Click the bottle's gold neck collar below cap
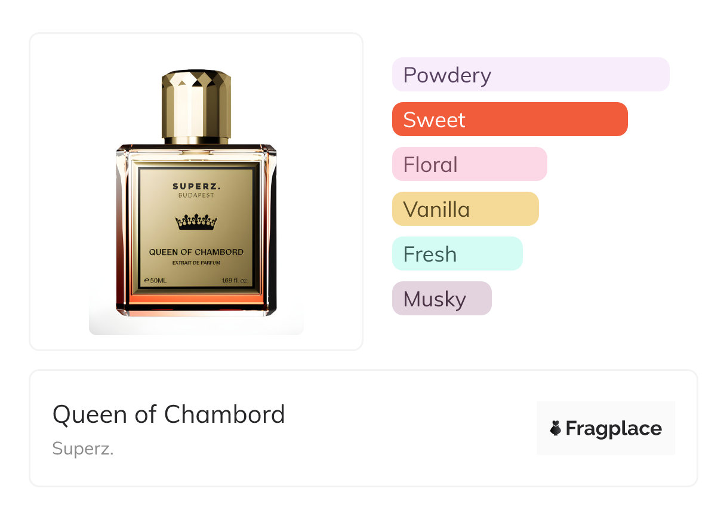This screenshot has width=727, height=516. (196, 141)
